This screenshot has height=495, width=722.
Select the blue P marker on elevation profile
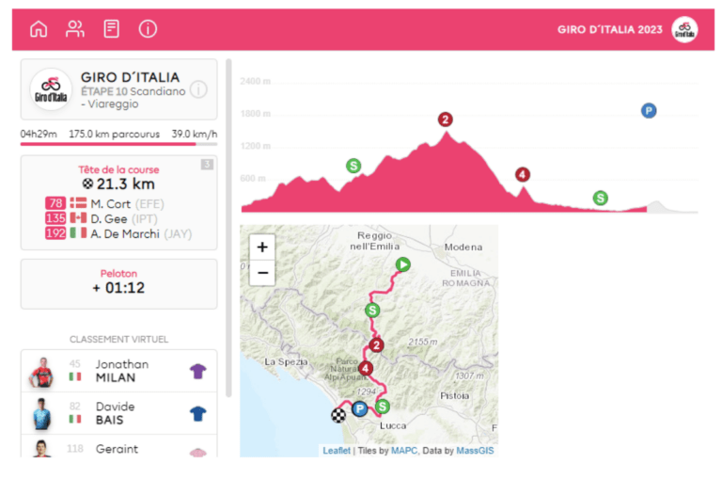tap(649, 110)
